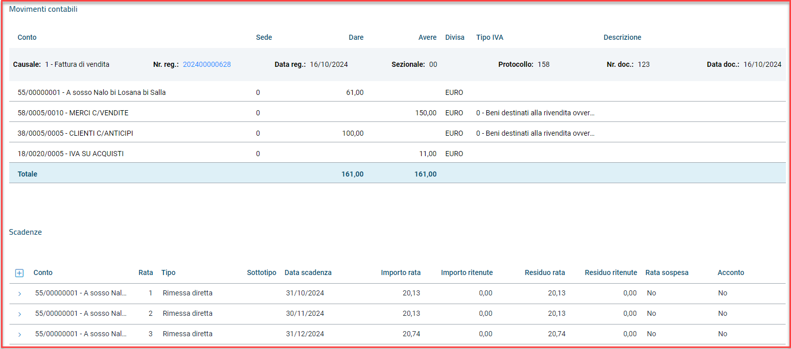Viewport: 791px width, 349px height.
Task: Click the Acconto column header
Action: pyautogui.click(x=731, y=272)
